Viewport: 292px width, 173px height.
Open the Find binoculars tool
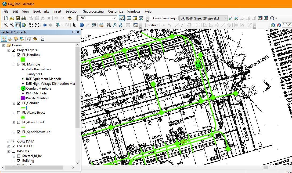[109, 25]
